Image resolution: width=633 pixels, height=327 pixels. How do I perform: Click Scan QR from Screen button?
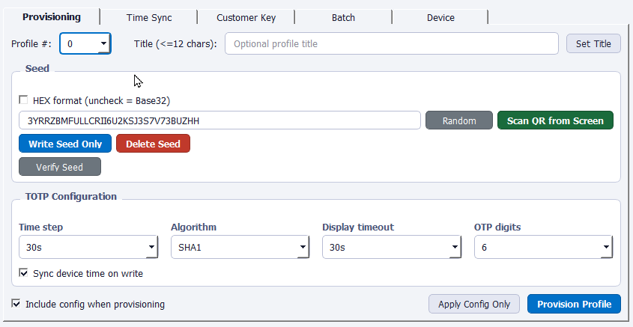coord(554,120)
